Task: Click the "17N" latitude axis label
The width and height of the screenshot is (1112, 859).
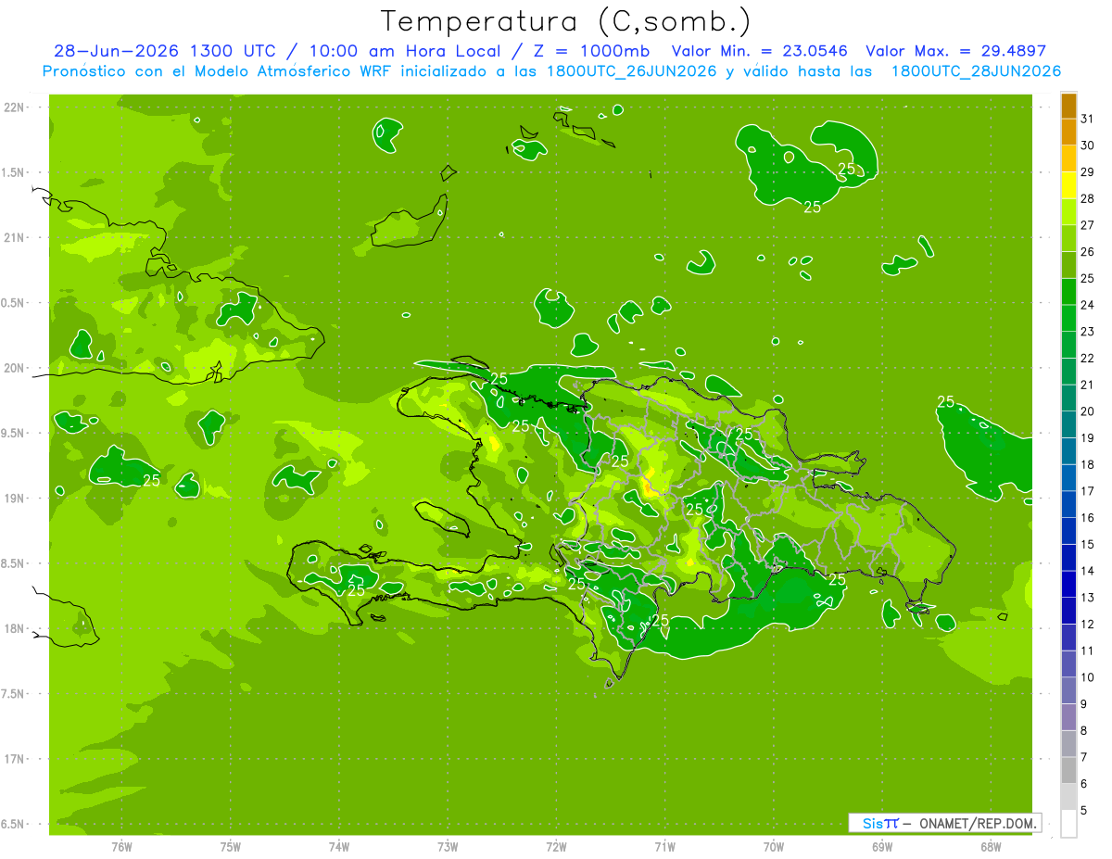Action: pos(14,759)
